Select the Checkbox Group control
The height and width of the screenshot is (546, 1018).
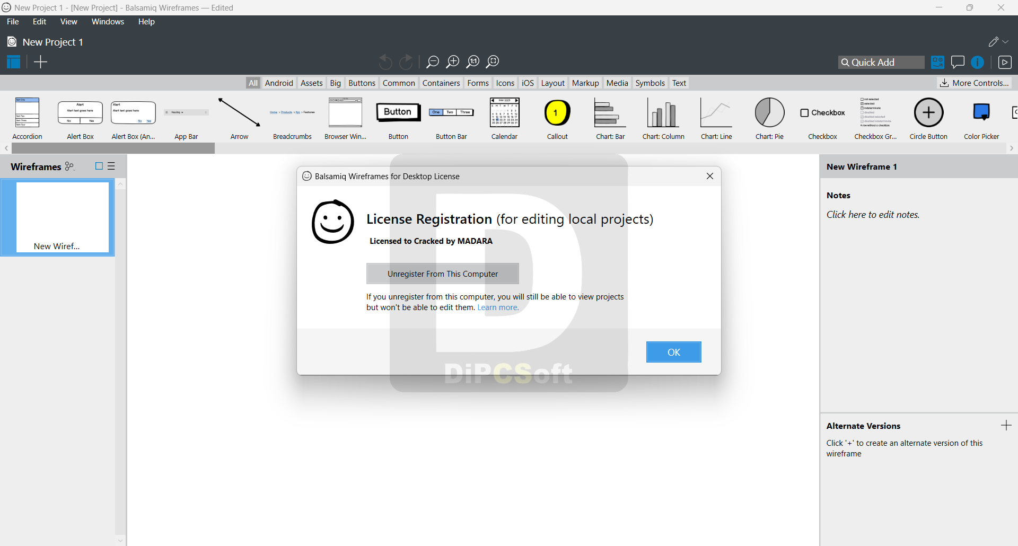tap(875, 119)
